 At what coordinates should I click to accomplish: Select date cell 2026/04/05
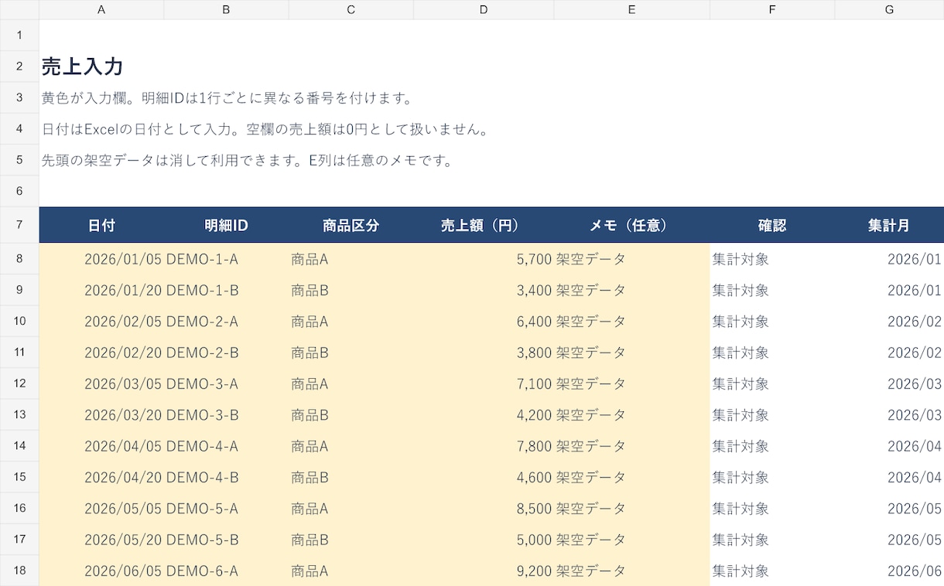click(x=101, y=446)
